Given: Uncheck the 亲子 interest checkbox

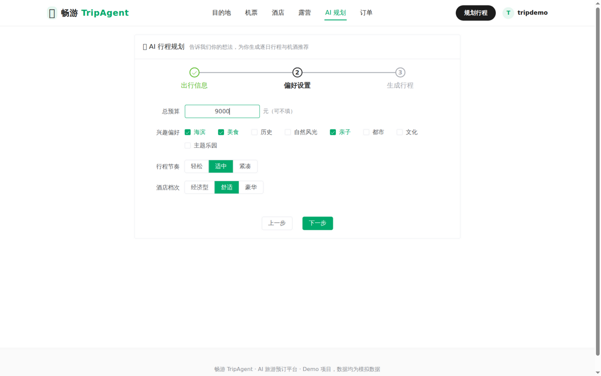Looking at the screenshot, I should pyautogui.click(x=333, y=132).
